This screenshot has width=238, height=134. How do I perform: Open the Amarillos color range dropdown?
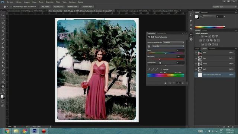tap(168, 46)
